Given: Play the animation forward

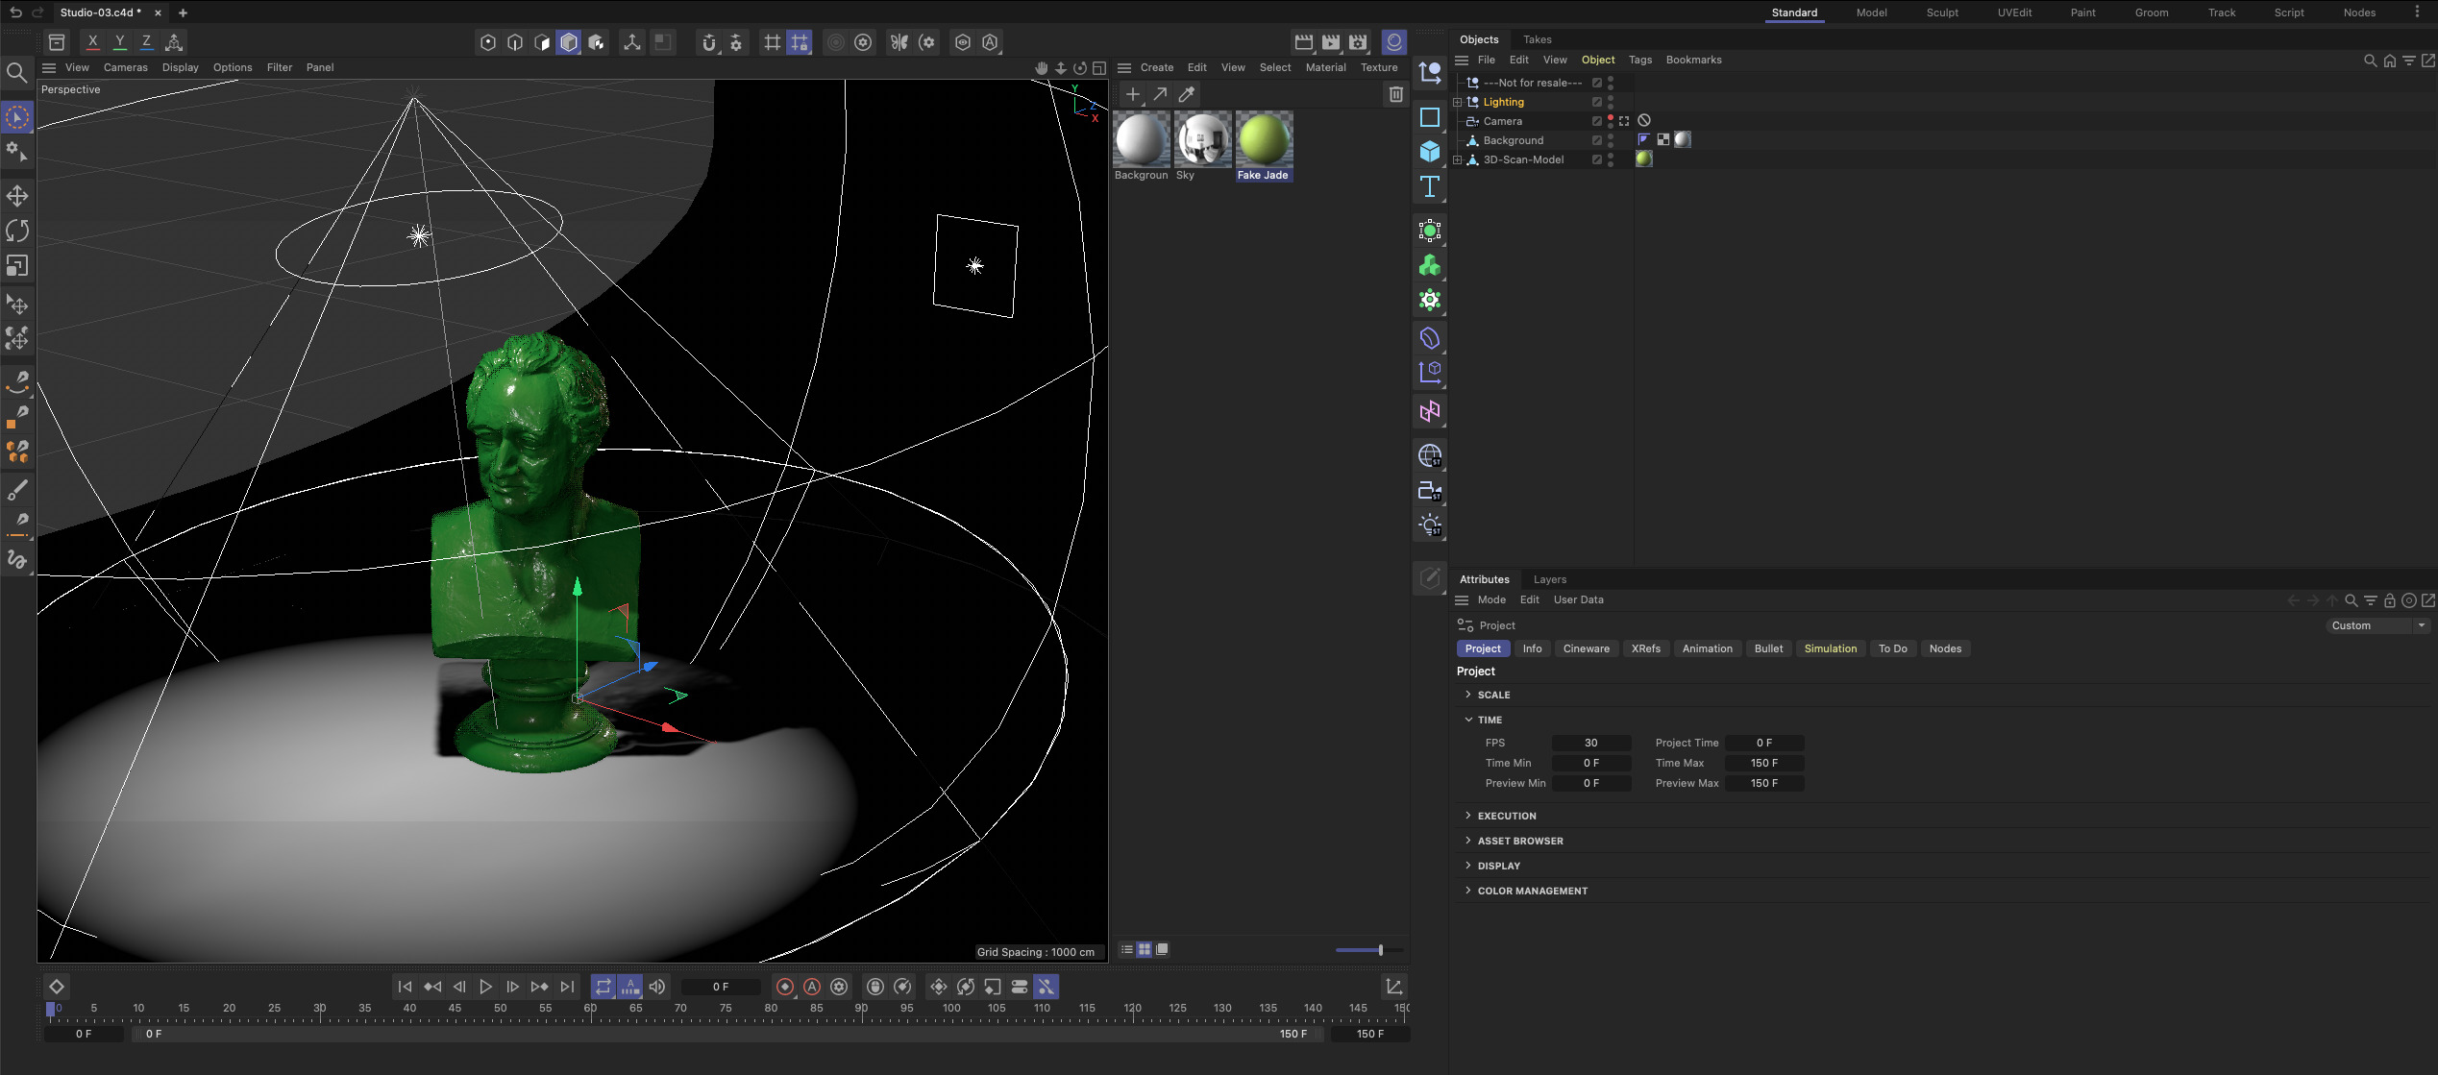Looking at the screenshot, I should point(486,987).
